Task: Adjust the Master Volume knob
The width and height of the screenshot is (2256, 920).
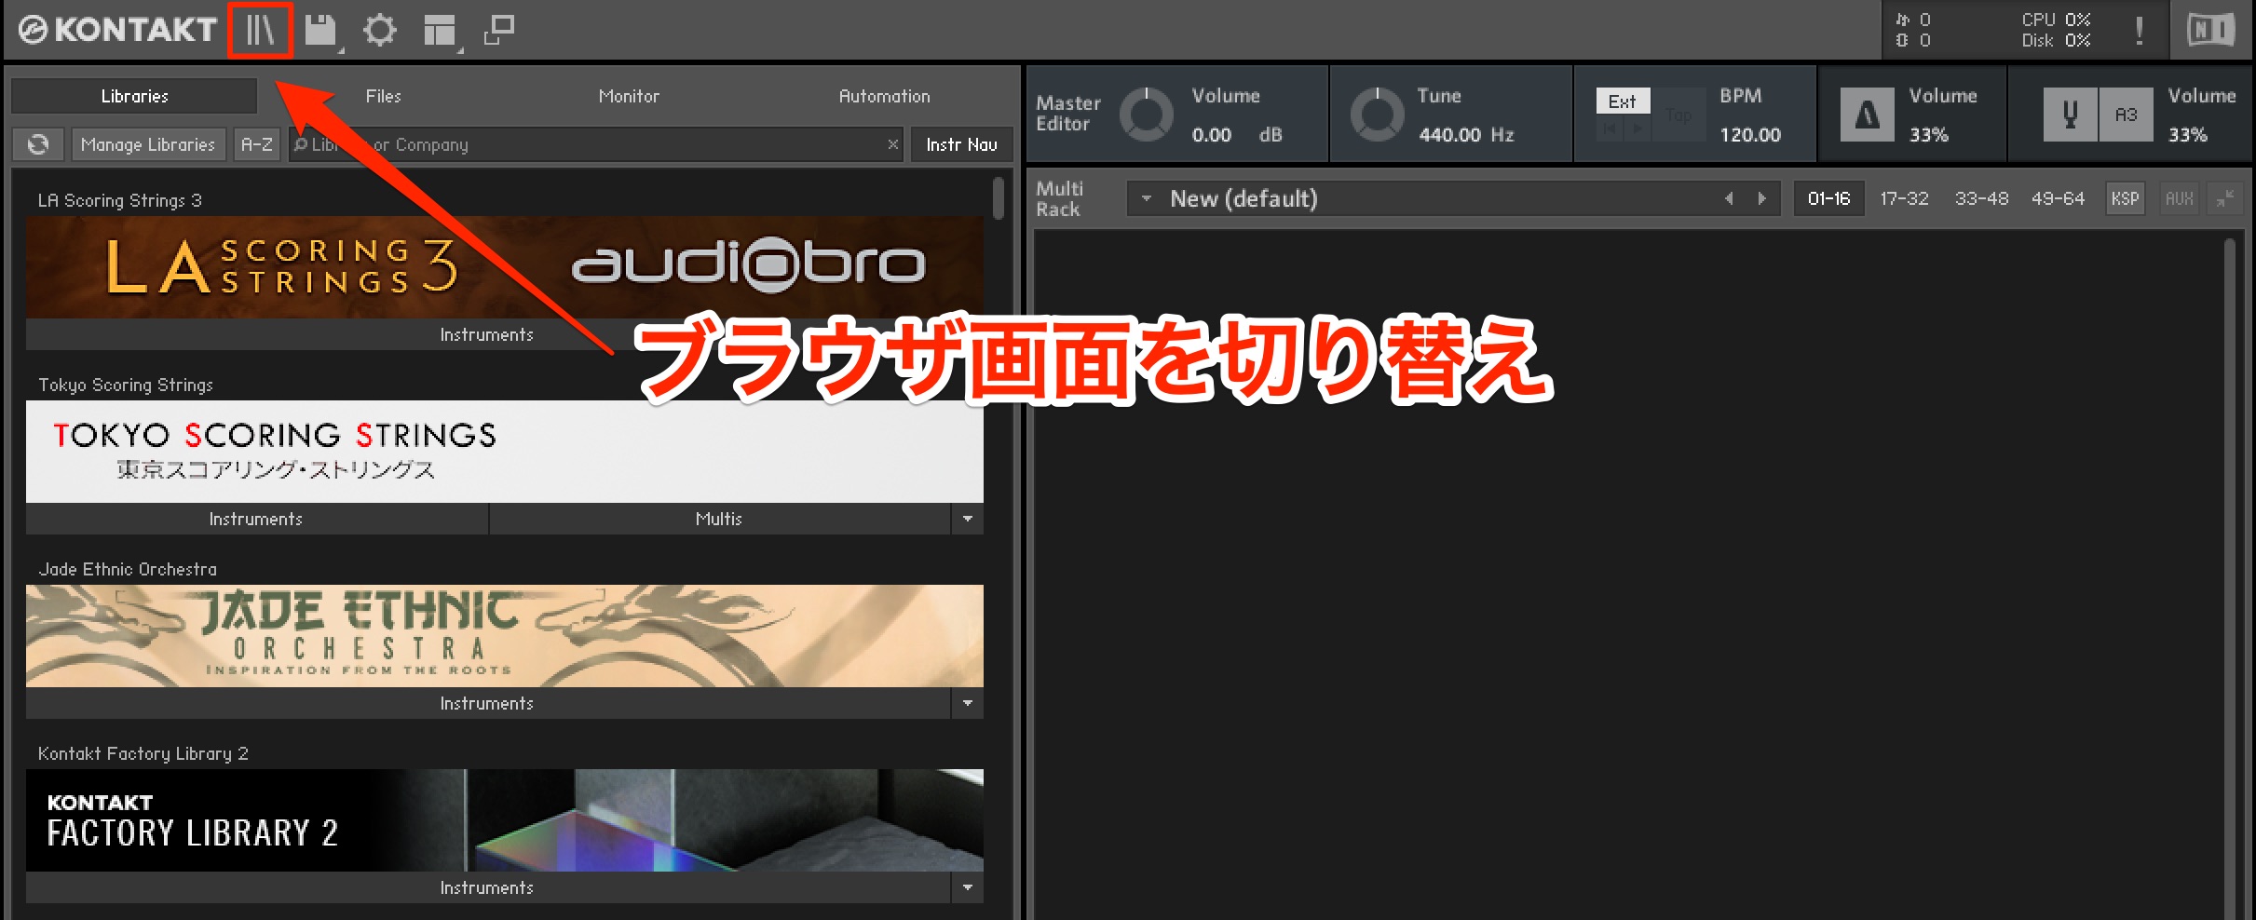Action: [x=1146, y=115]
